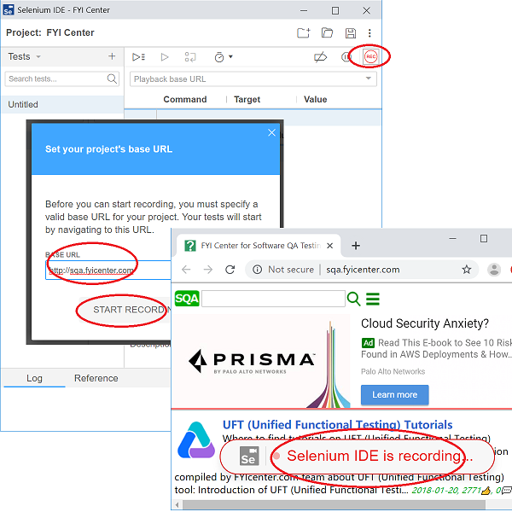
Task: Expand speed control dropdown arrow
Action: tap(230, 57)
